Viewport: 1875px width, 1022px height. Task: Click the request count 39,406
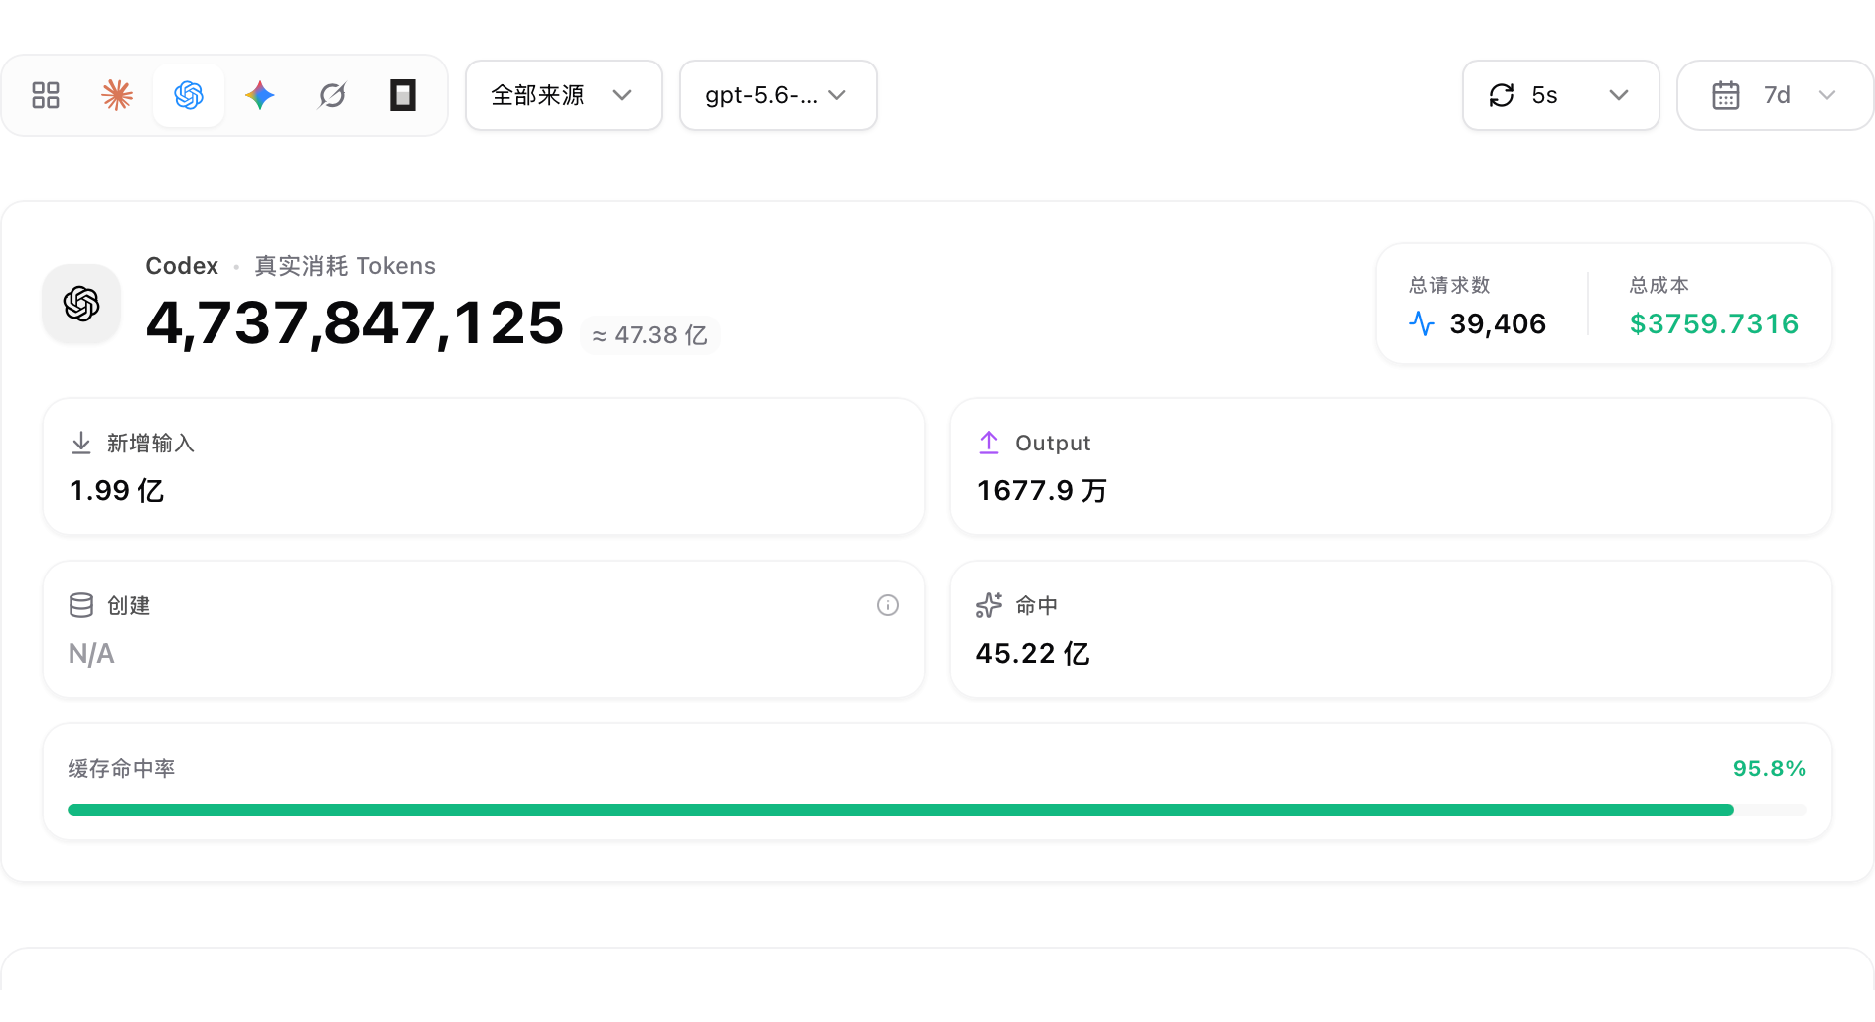[x=1498, y=323]
